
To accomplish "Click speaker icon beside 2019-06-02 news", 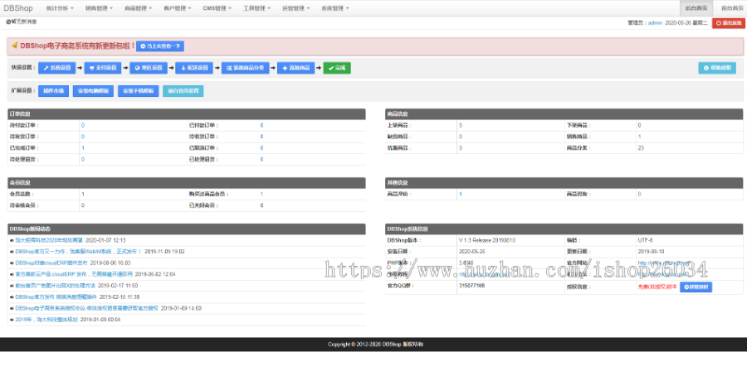I will (x=12, y=275).
